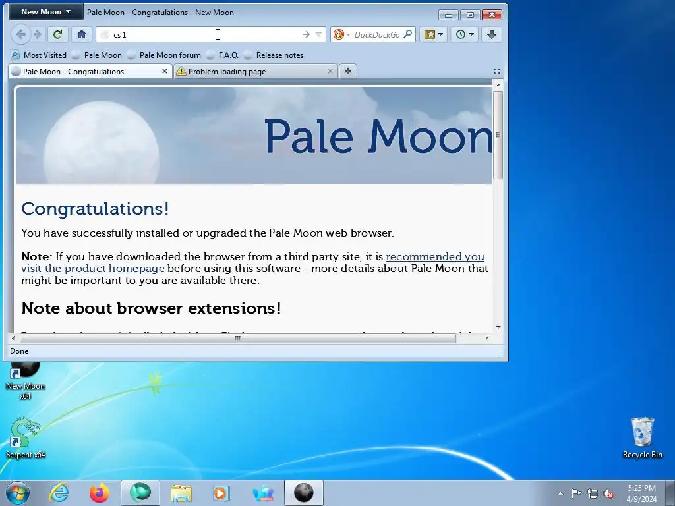Viewport: 675px width, 506px height.
Task: Select the Serpent x64 desktop shortcut
Action: pos(25,438)
